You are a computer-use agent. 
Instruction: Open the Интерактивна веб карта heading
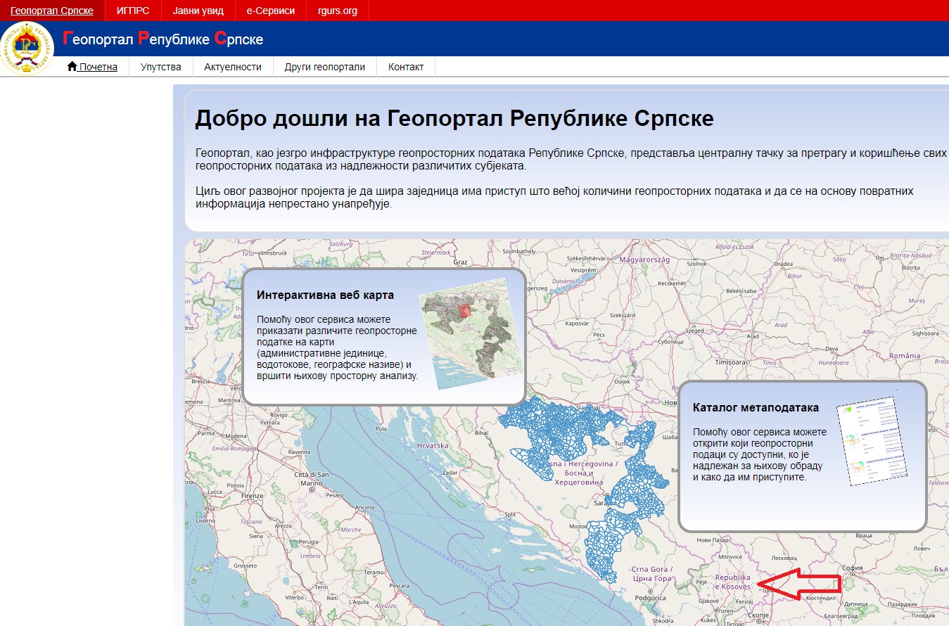click(x=325, y=295)
